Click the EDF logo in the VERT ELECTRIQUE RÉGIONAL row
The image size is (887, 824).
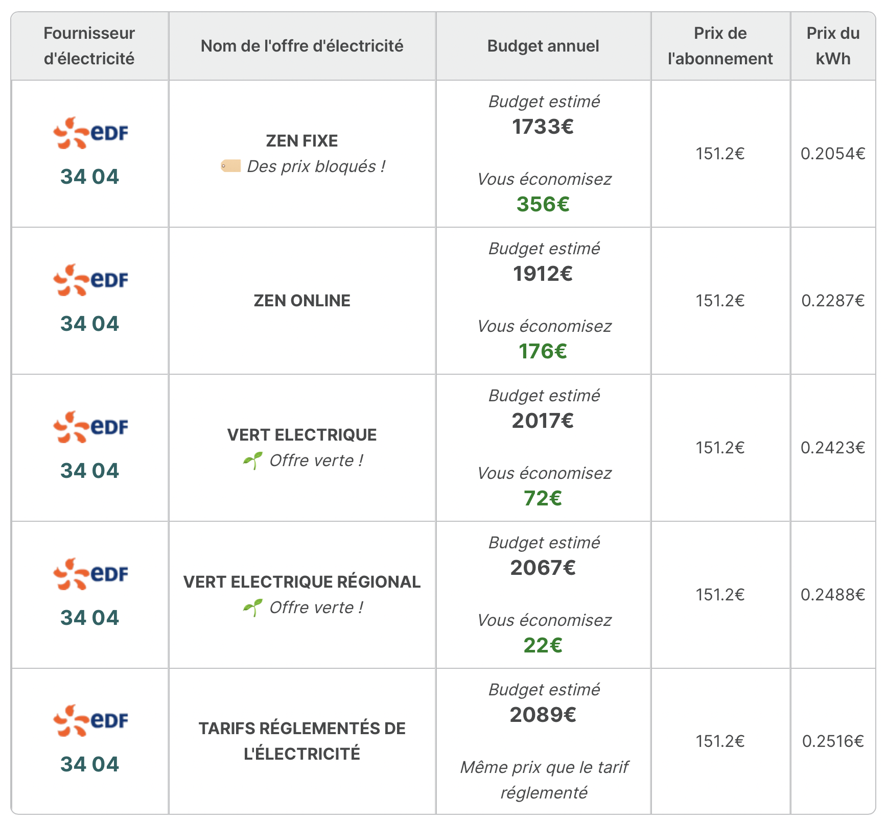pyautogui.click(x=90, y=574)
